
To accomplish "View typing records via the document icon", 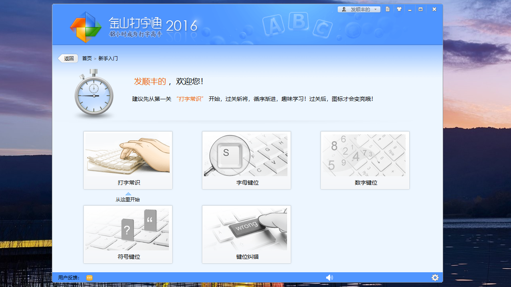I will pos(387,9).
